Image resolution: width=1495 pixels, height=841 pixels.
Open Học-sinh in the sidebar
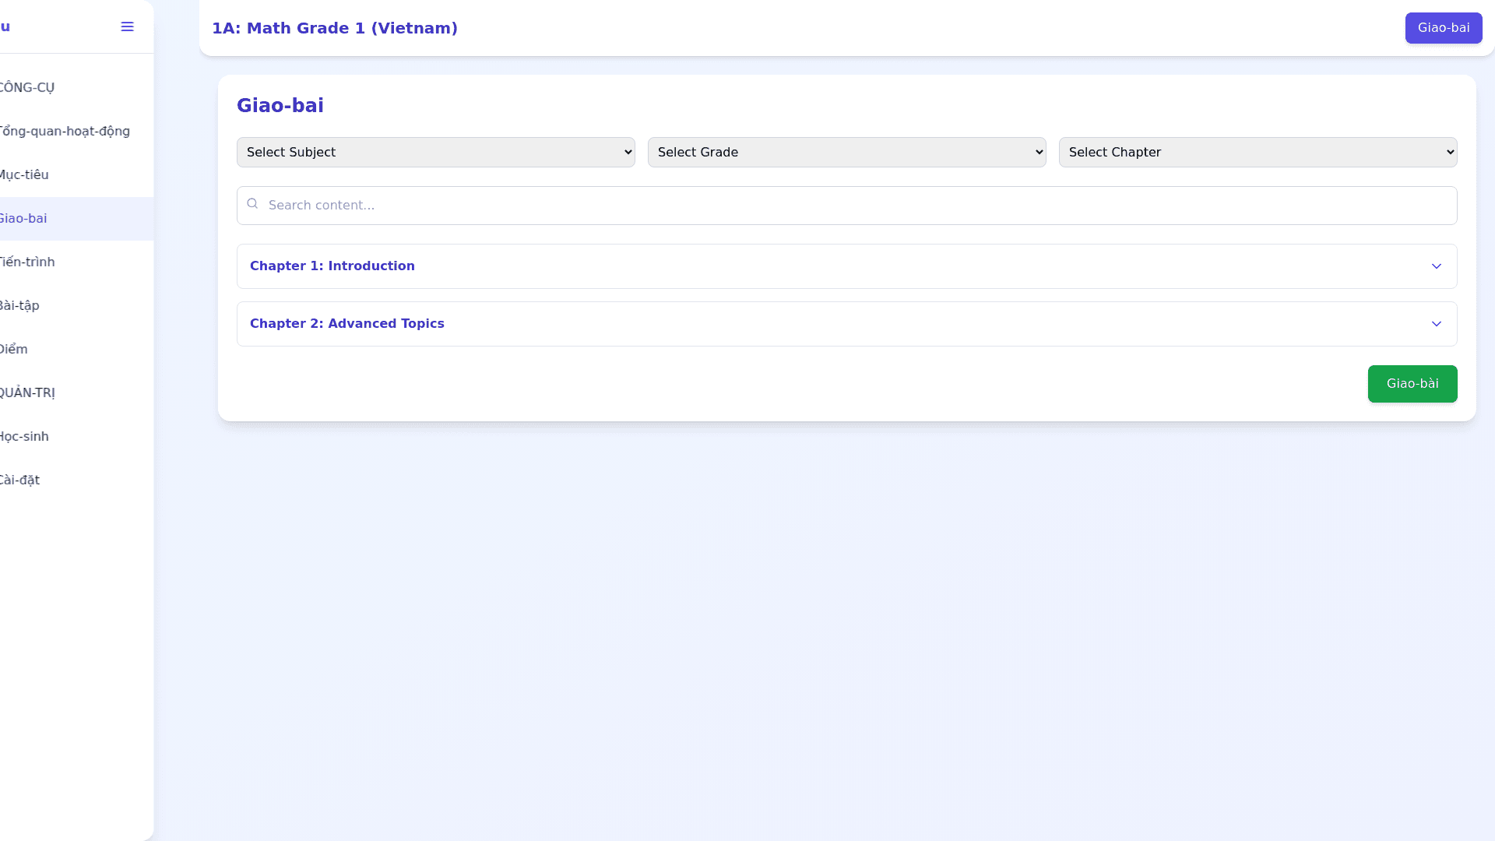[24, 437]
